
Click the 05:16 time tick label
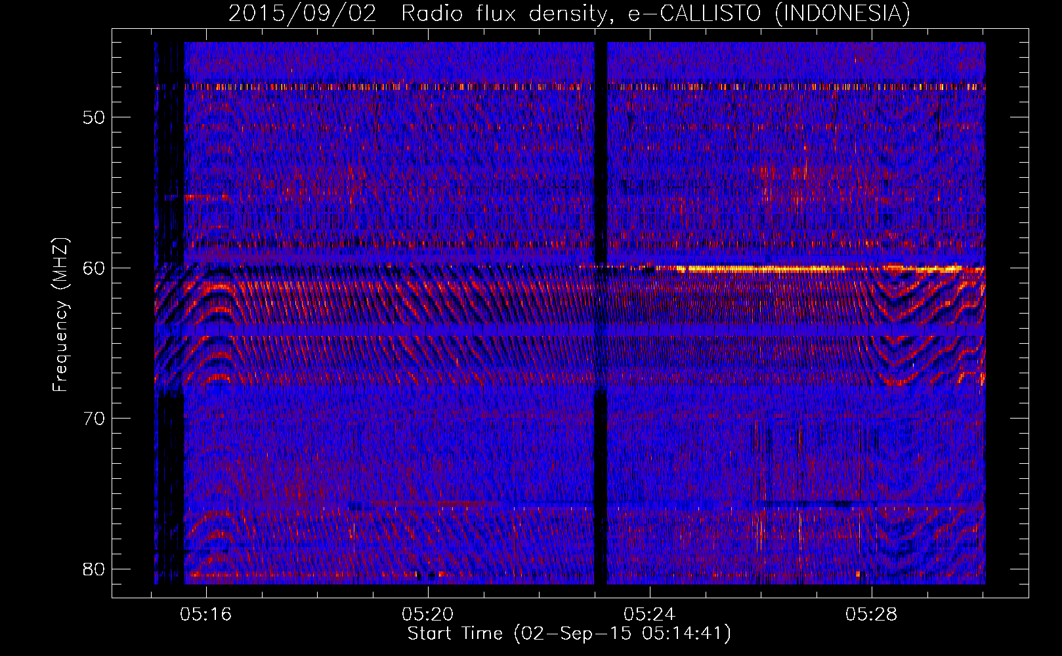(206, 615)
